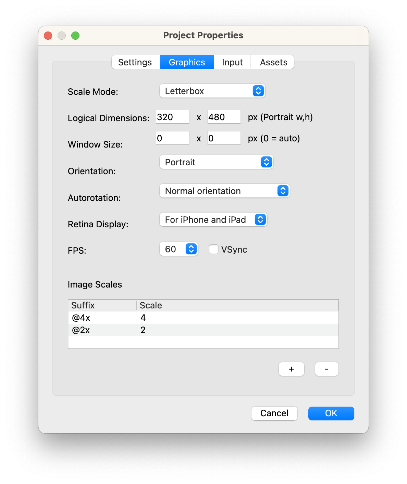Select scale value 4 cell

(x=238, y=318)
